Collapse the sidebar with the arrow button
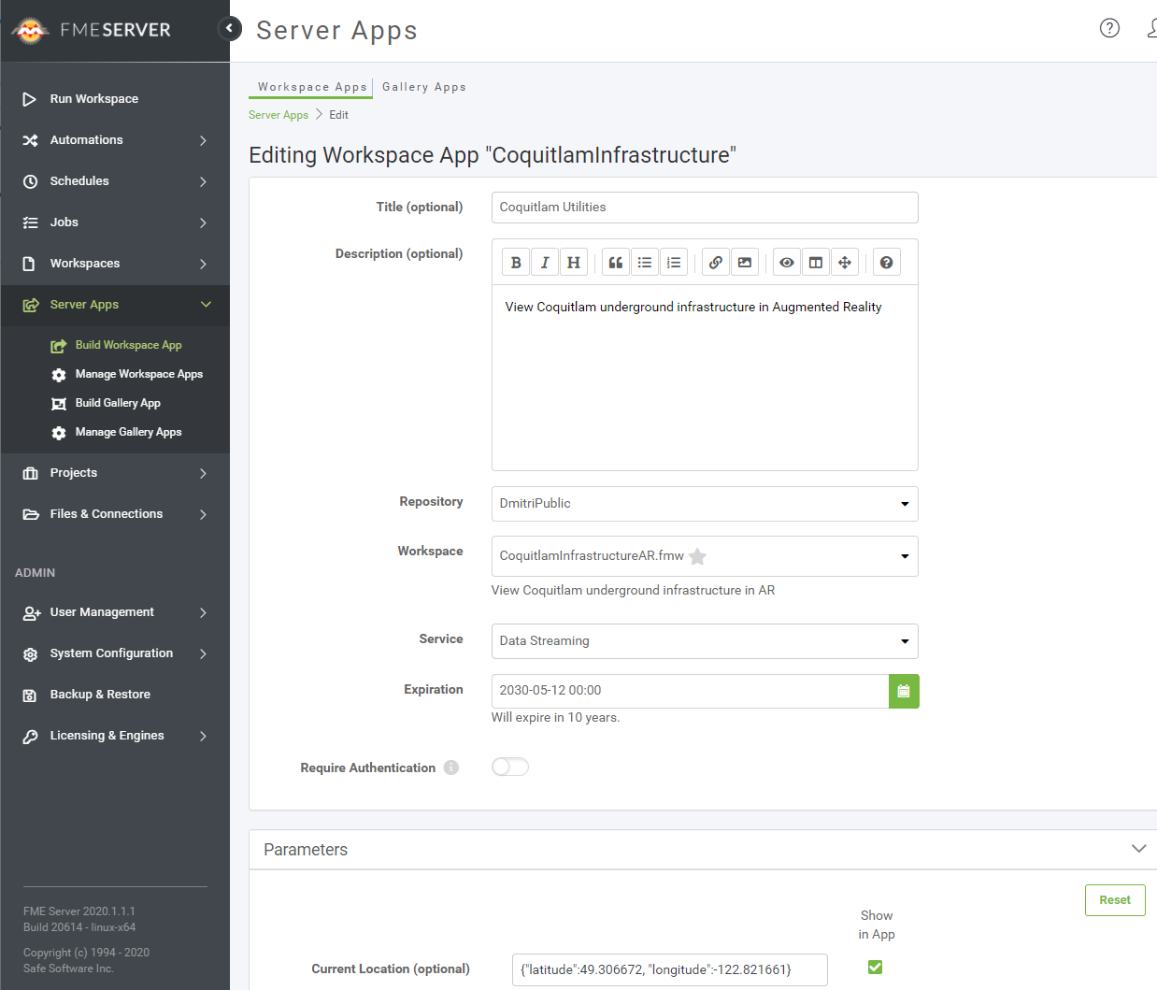This screenshot has height=990, width=1157. point(229,28)
